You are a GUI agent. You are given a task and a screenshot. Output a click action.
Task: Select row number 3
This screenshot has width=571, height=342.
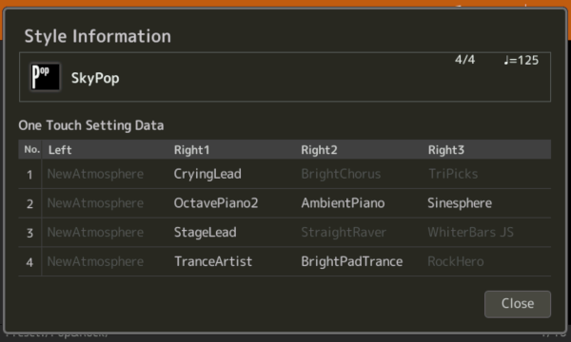[x=30, y=233]
